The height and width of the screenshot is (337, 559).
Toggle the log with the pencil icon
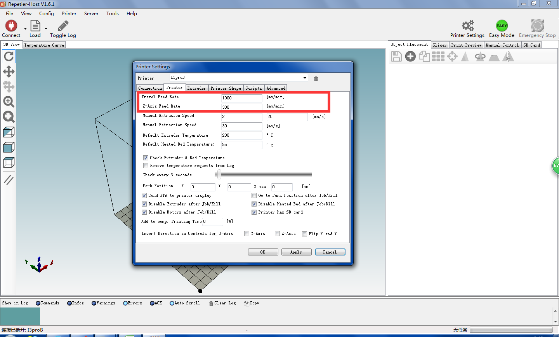(63, 26)
